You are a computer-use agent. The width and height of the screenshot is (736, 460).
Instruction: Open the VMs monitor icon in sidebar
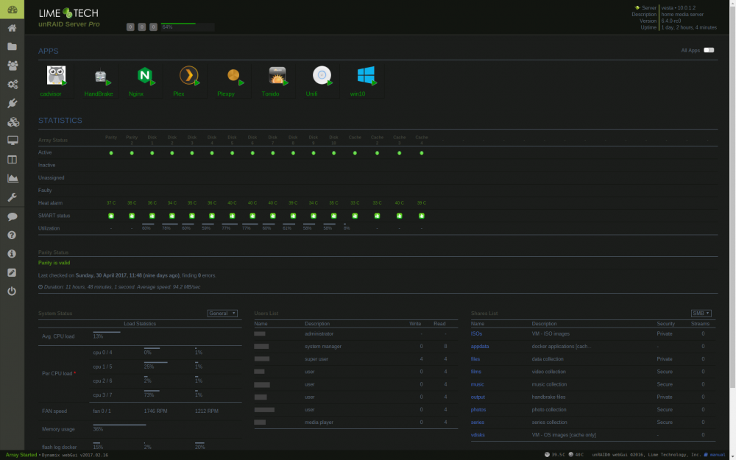coord(13,141)
